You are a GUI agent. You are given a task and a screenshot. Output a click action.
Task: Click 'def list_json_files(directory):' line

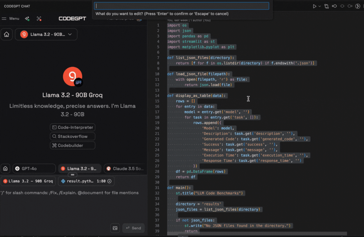tap(200, 58)
